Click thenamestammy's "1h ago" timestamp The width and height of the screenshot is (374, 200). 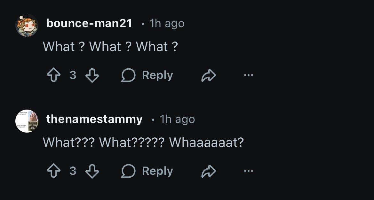tap(177, 119)
